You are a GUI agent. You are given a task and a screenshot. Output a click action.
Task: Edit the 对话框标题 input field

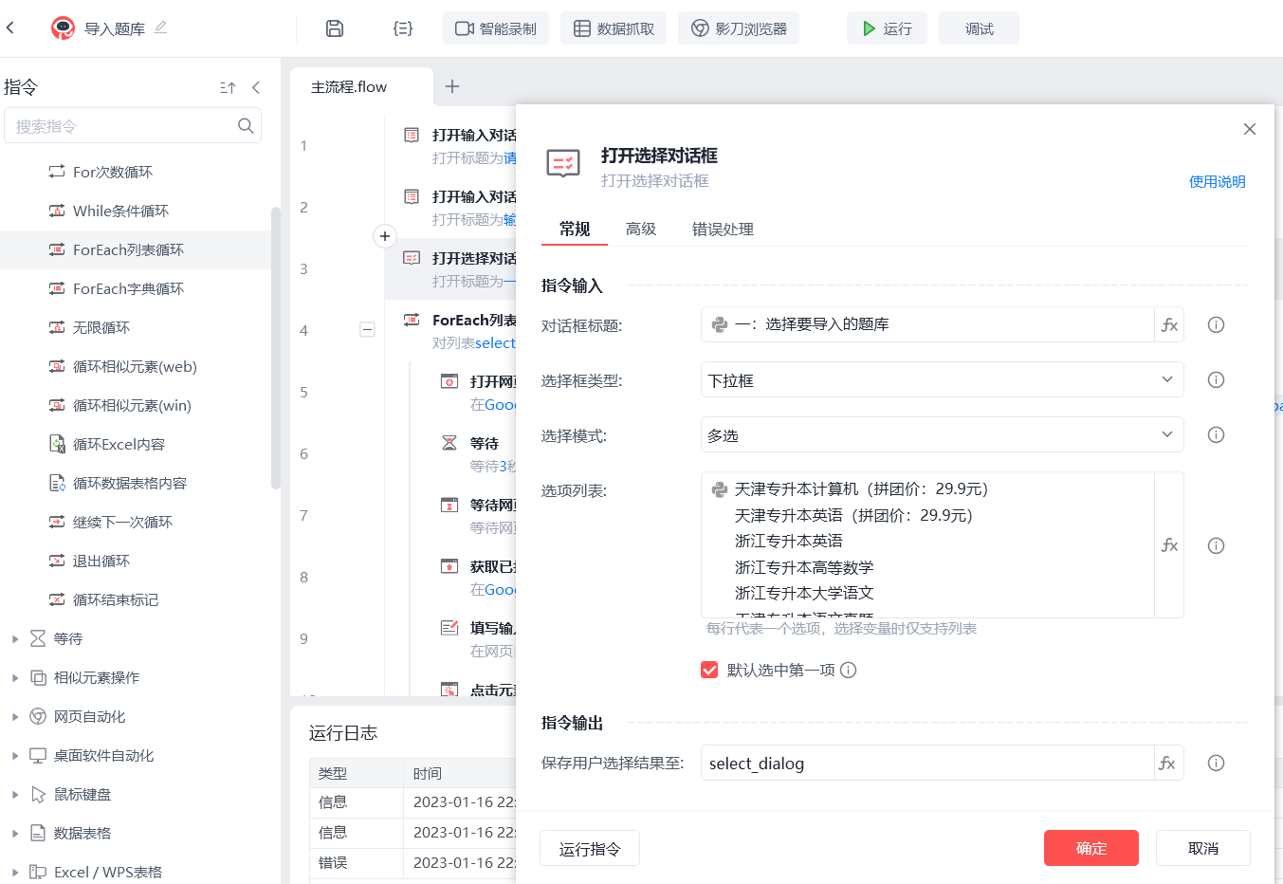pyautogui.click(x=927, y=324)
